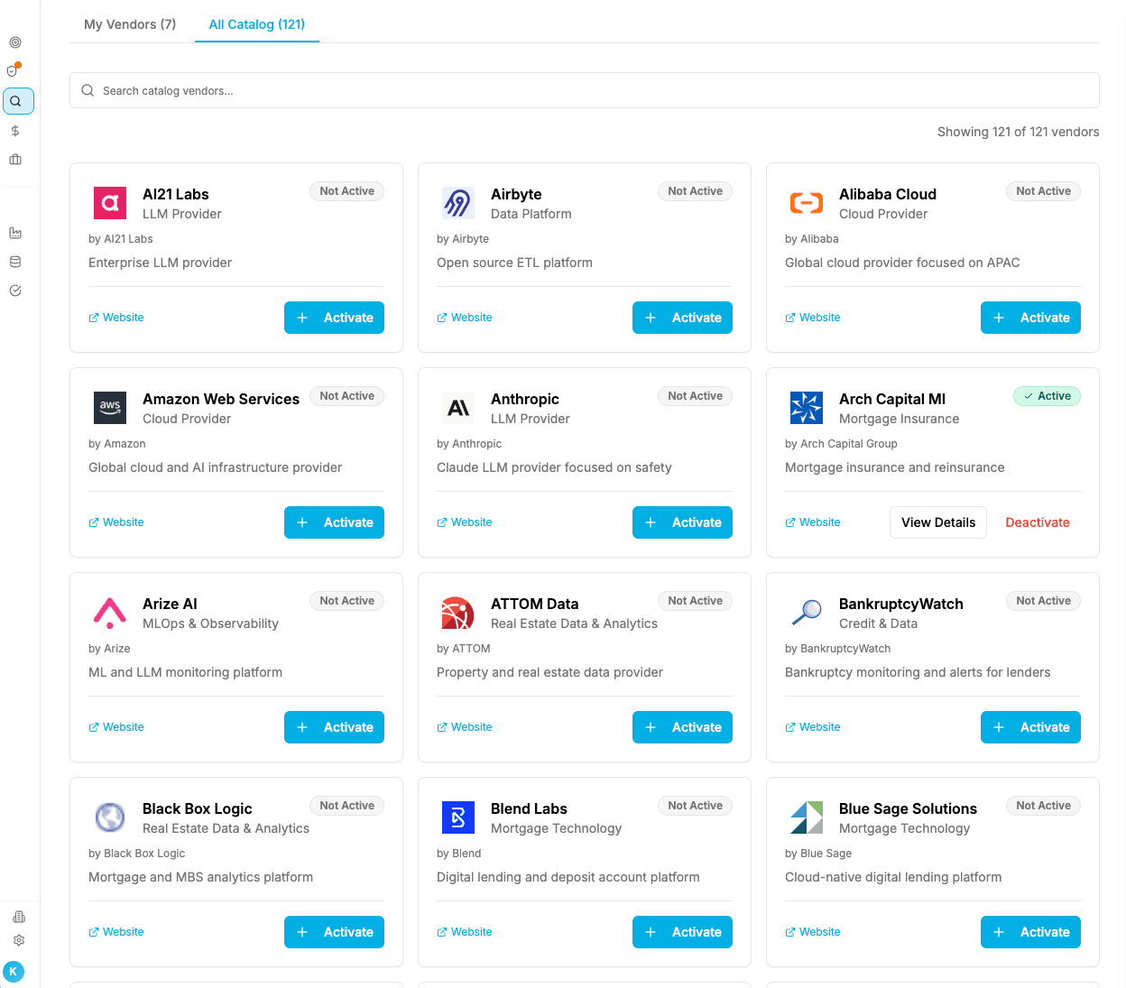Activate the Arize AI vendor
The width and height of the screenshot is (1126, 988).
point(334,727)
